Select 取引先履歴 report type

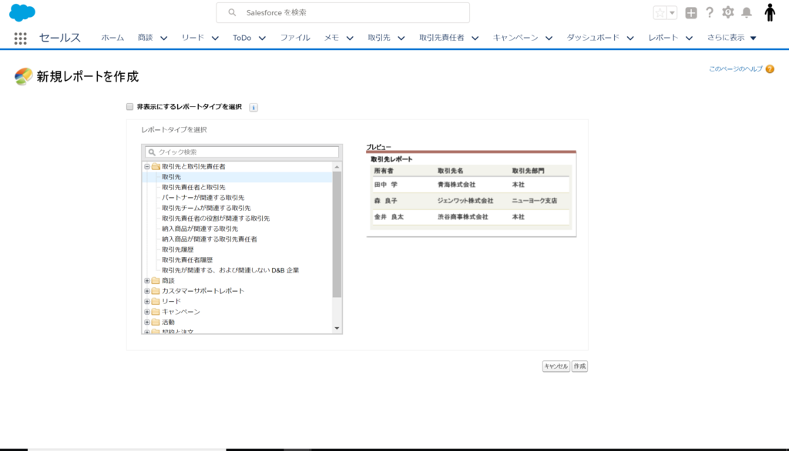(x=178, y=249)
